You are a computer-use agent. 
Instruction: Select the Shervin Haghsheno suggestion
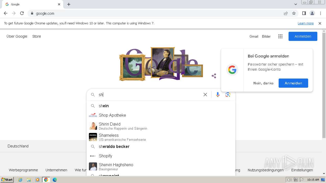point(161,167)
